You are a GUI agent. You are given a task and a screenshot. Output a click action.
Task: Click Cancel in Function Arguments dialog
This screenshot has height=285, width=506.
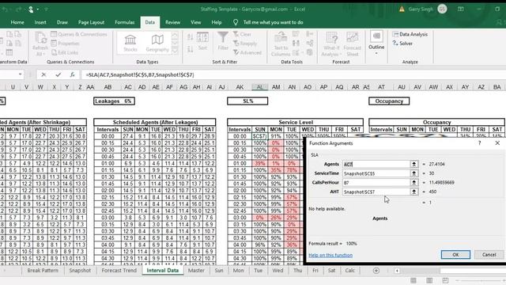click(489, 255)
